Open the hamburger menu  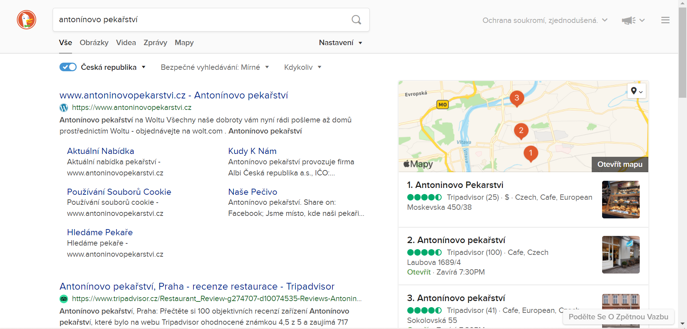[665, 20]
